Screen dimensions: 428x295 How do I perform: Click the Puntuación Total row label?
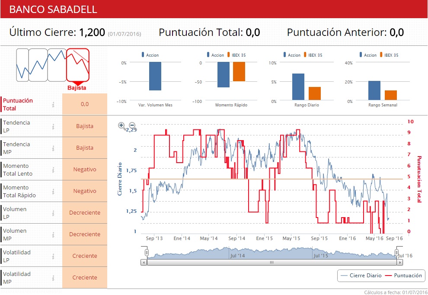point(18,104)
